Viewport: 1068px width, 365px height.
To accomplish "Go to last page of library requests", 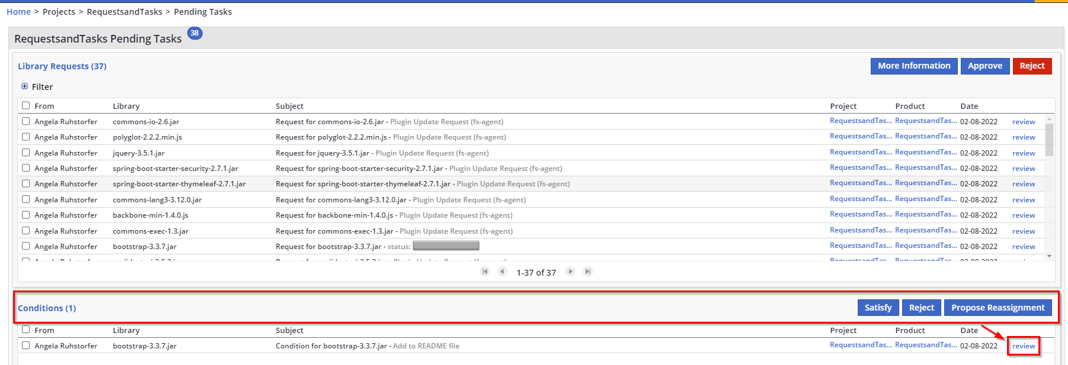I will 588,272.
